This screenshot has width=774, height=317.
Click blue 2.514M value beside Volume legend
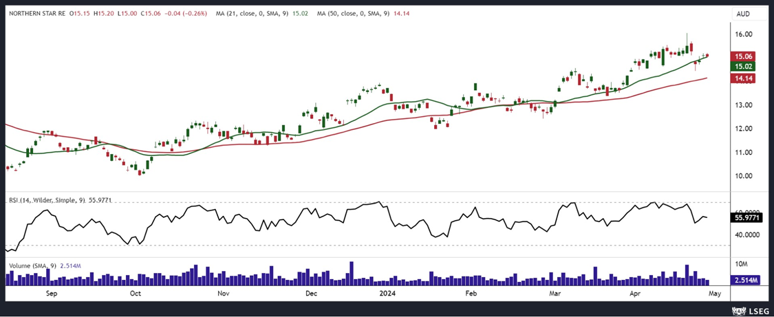click(x=71, y=265)
